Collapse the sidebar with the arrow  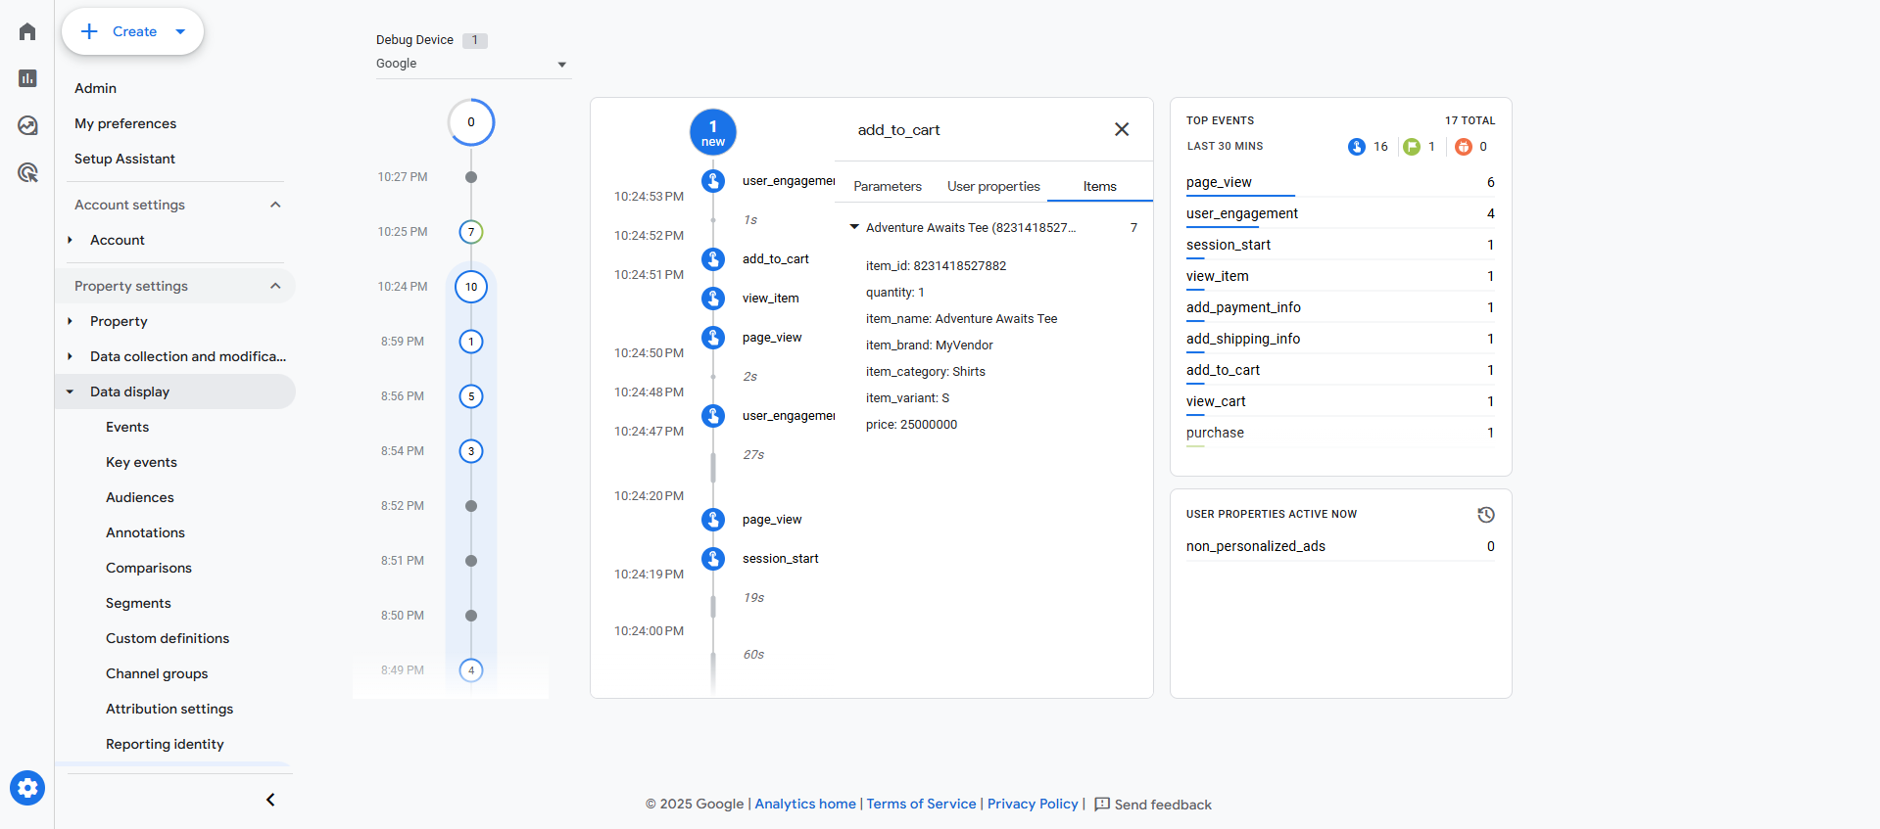[x=270, y=800]
